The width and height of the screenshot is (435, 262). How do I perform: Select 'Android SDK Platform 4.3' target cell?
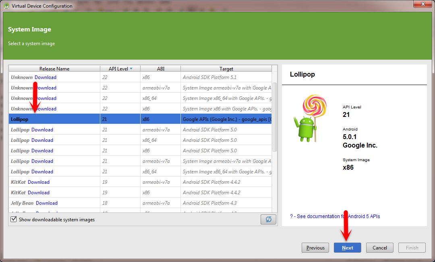[226, 203]
